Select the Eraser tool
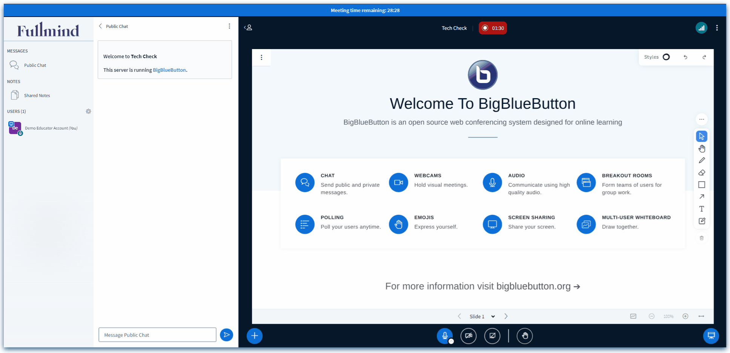 click(701, 173)
